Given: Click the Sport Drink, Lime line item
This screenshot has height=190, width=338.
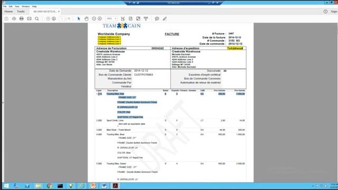Looking at the screenshot, I should pyautogui.click(x=115, y=120).
